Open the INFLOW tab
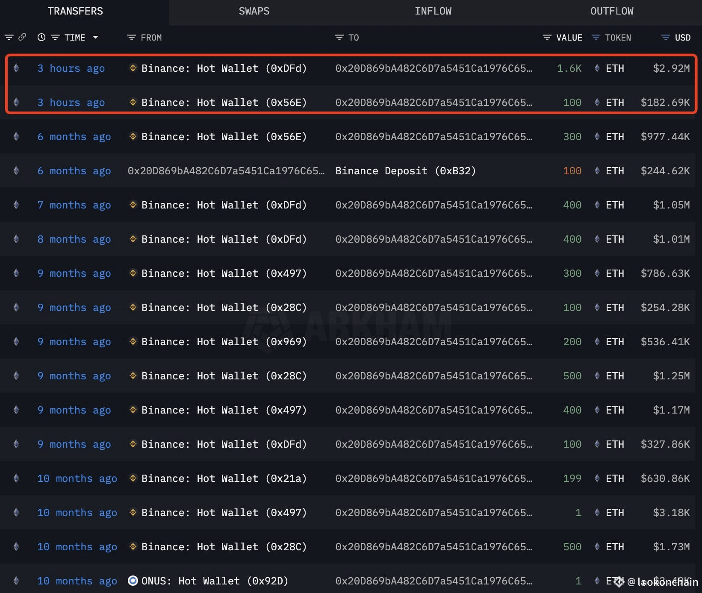The width and height of the screenshot is (702, 593). click(x=433, y=11)
